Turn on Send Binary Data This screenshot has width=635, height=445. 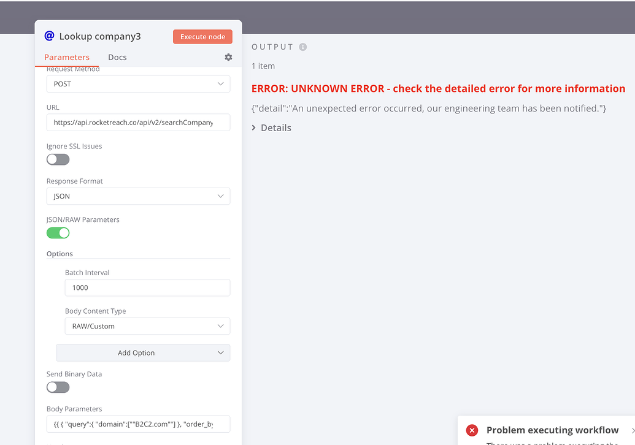click(x=58, y=387)
